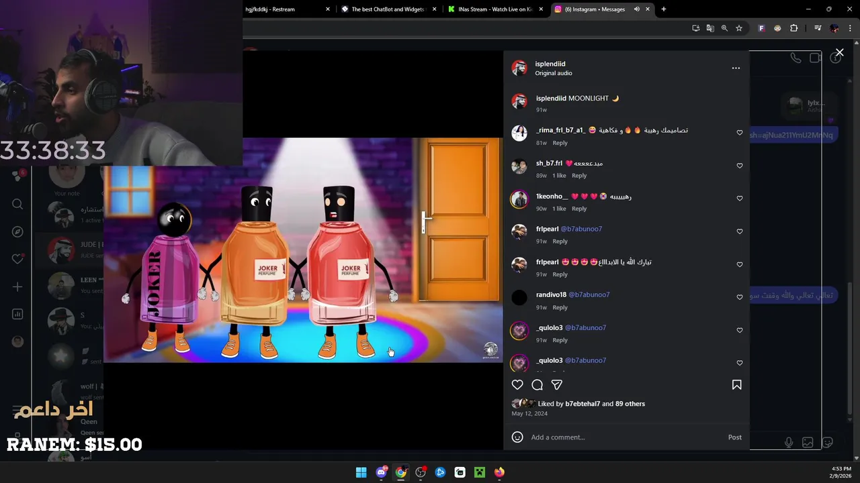Bookmark this page with the star icon
This screenshot has width=860, height=483.
[x=739, y=28]
